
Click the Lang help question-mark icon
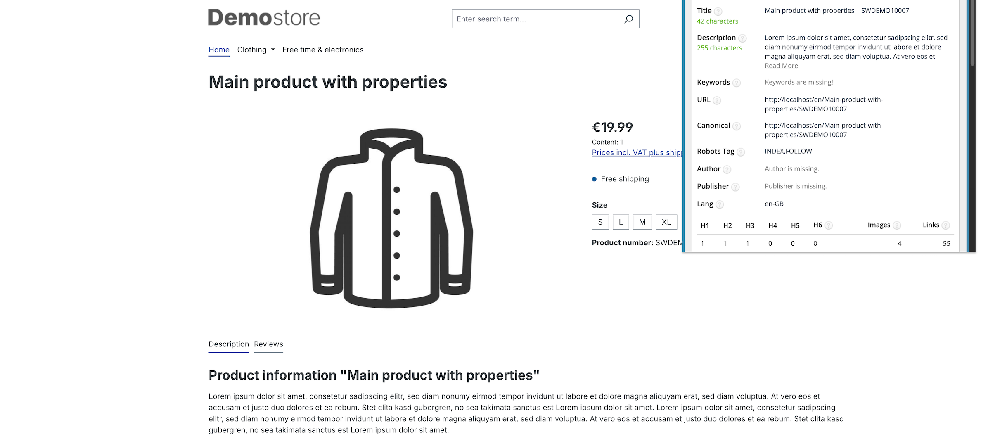click(x=720, y=205)
